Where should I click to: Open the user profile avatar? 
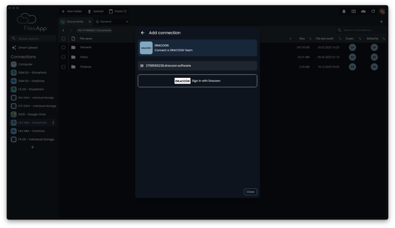[382, 11]
